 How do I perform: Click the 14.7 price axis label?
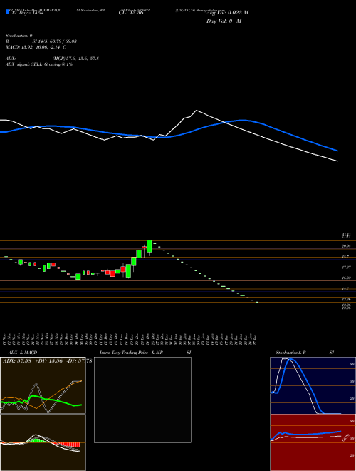coord(345,289)
